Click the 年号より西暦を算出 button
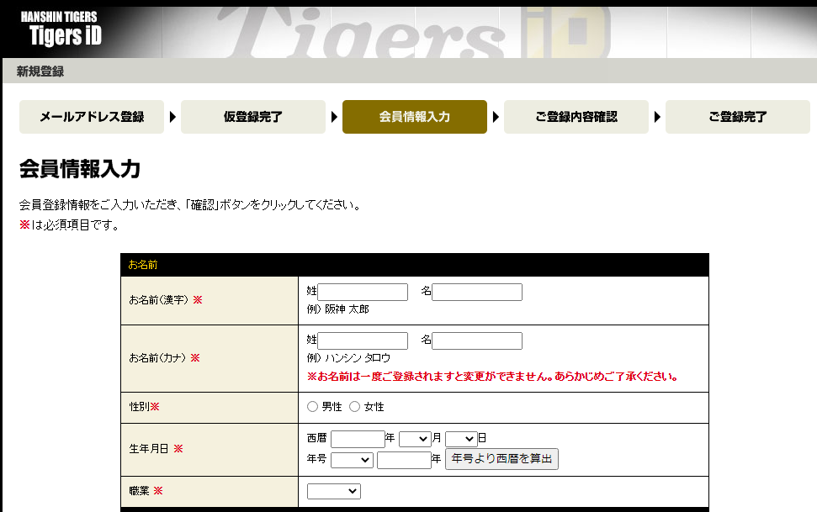The image size is (817, 512). (x=501, y=459)
